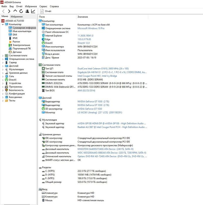This screenshot has width=203, height=205.
Task: Select the IPMI tree item
Action: 15,38
